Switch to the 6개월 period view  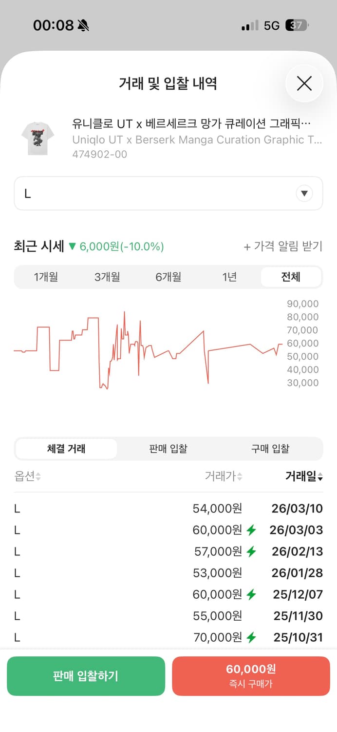pyautogui.click(x=168, y=277)
